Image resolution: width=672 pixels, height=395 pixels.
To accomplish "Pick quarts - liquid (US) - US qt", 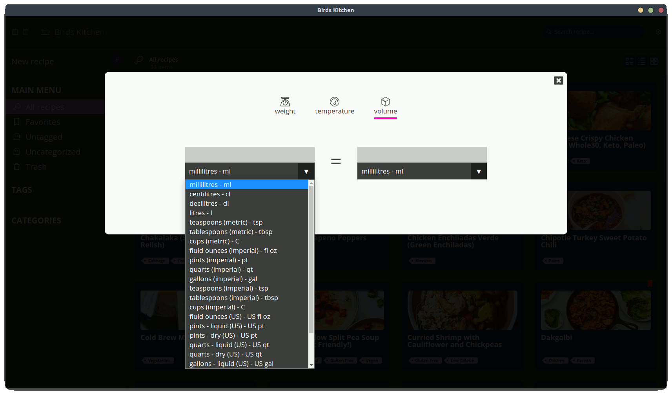I will (x=247, y=345).
